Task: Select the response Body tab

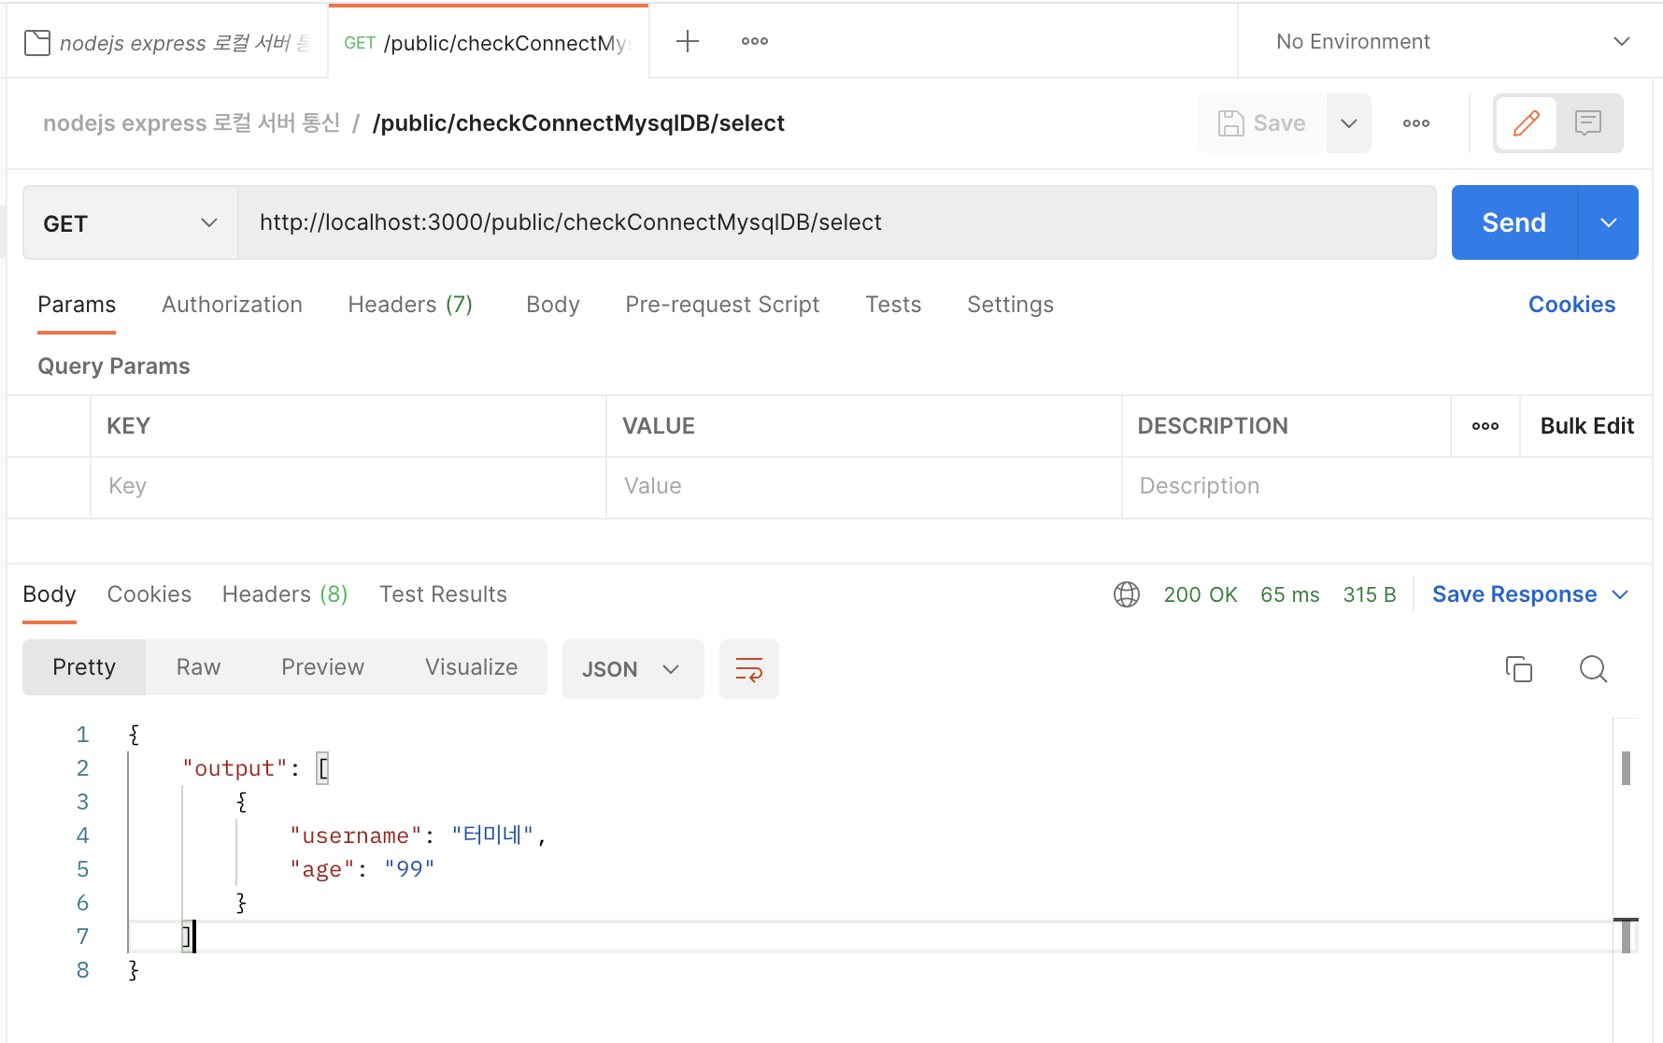Action: click(50, 594)
